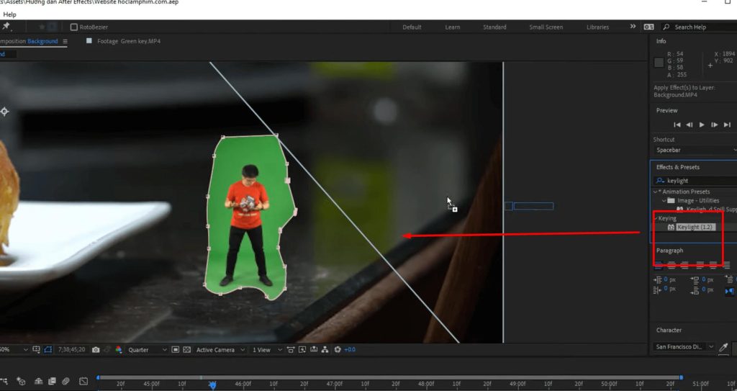Step back one frame in Preview
Screen dimensions: 737x391
pos(689,125)
